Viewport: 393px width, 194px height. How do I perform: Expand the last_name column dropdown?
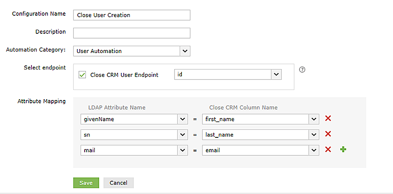click(x=314, y=135)
